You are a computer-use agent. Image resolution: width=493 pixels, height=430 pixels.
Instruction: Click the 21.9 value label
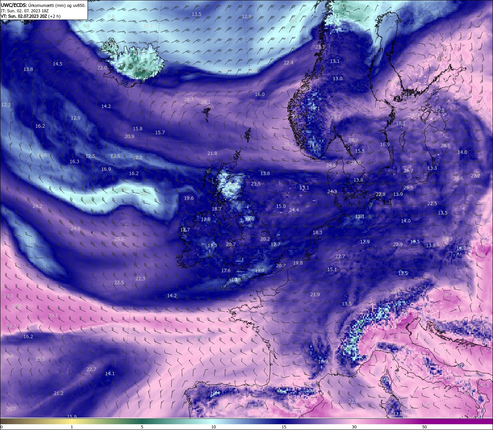click(315, 295)
